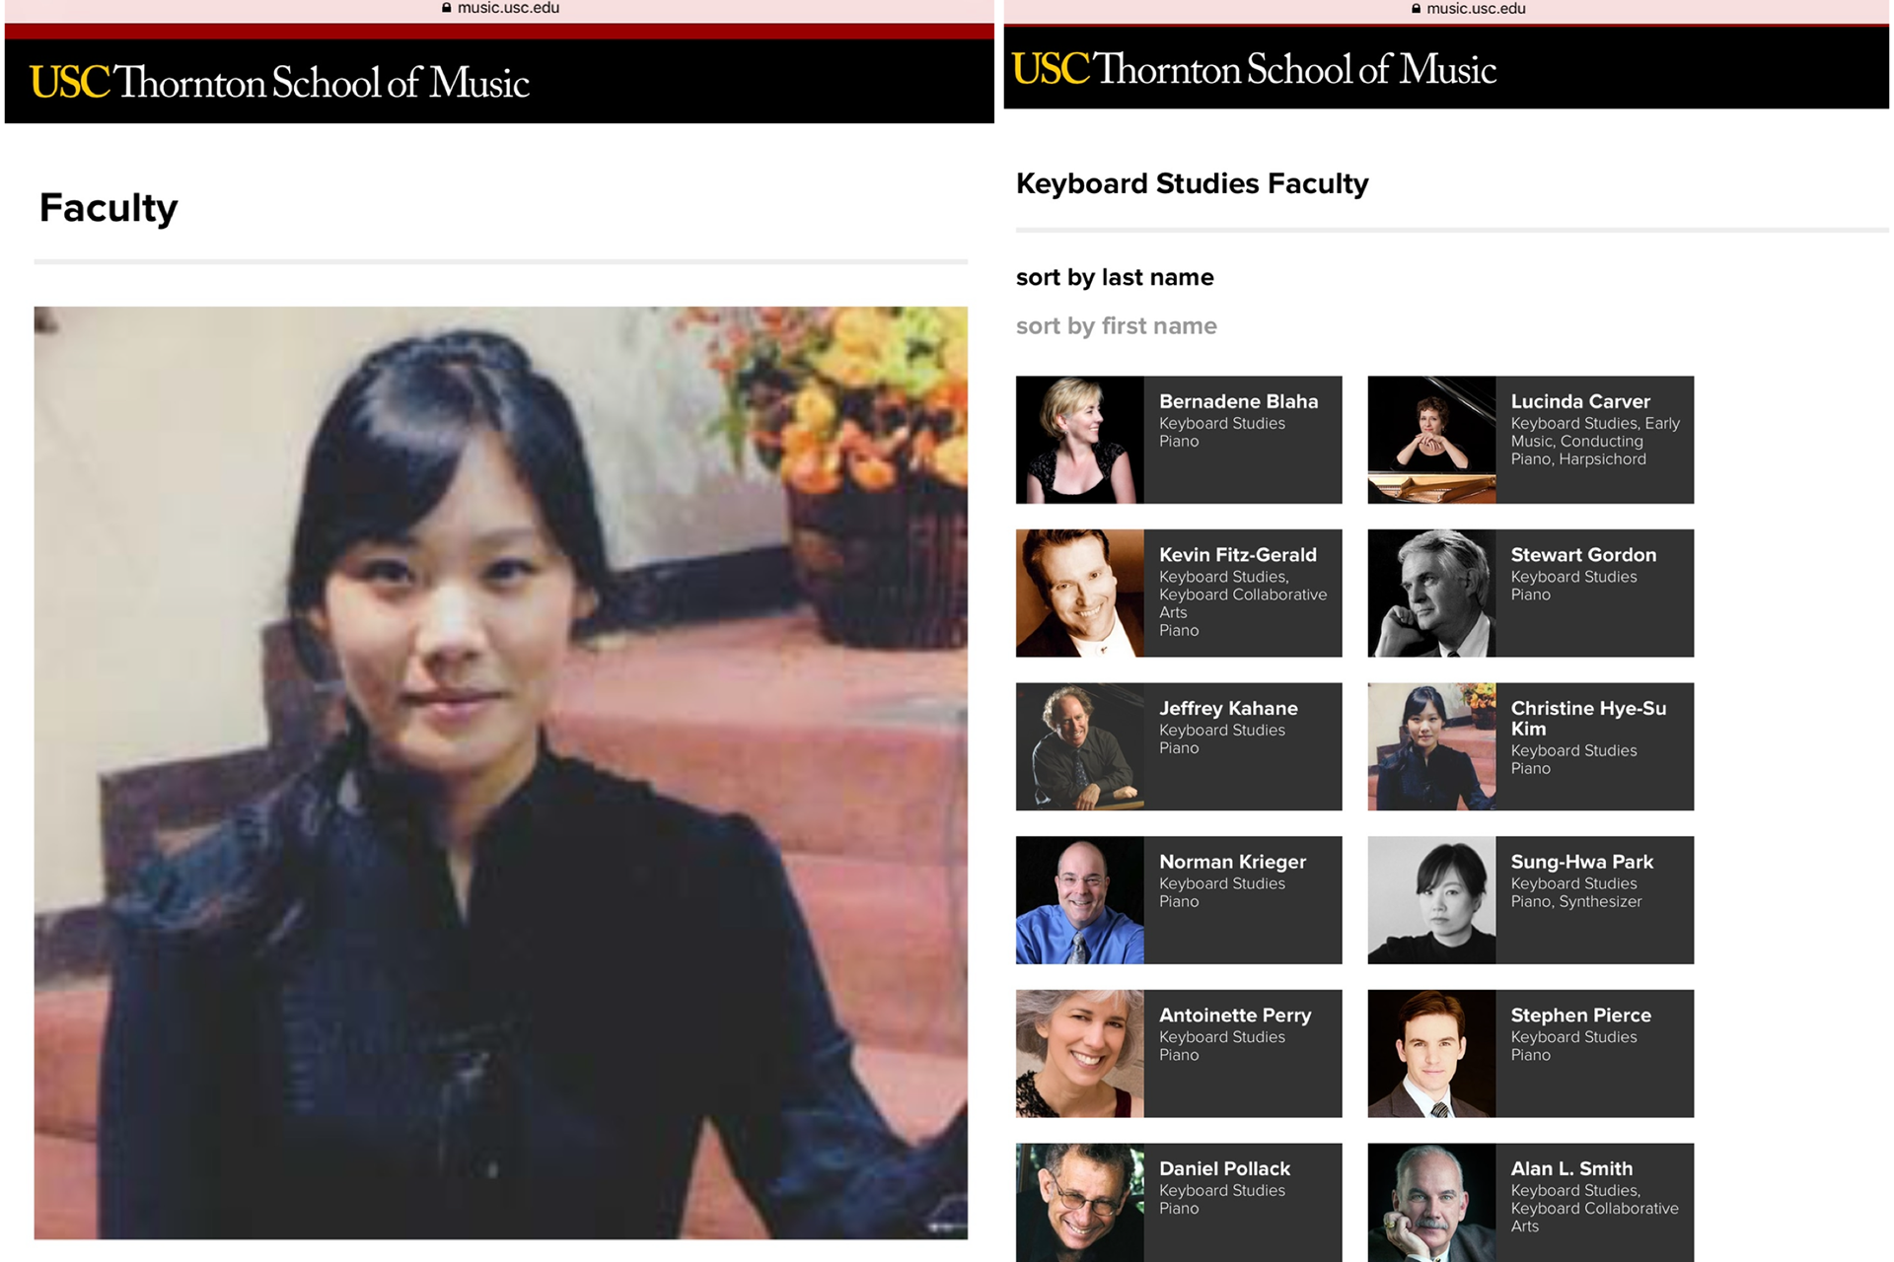Select 'sort by first name' option
Image resolution: width=1894 pixels, height=1262 pixels.
pyautogui.click(x=1117, y=326)
